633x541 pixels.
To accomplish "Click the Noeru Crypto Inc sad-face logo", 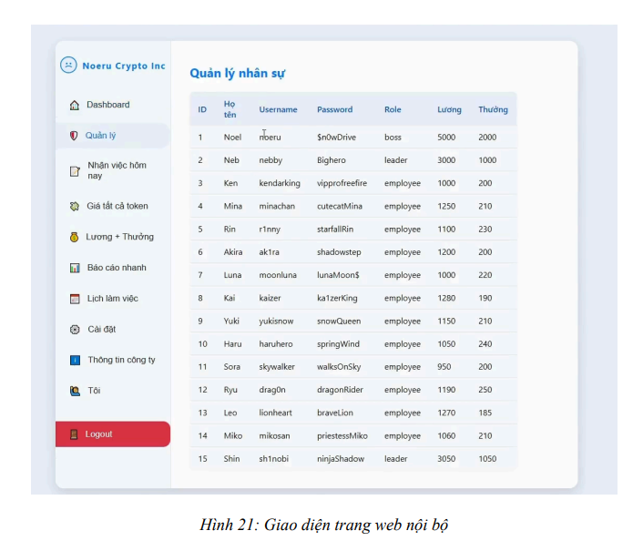I will coord(68,65).
